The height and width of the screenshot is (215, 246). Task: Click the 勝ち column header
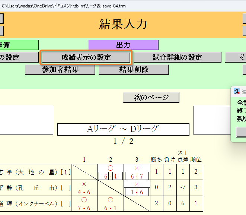(156, 159)
